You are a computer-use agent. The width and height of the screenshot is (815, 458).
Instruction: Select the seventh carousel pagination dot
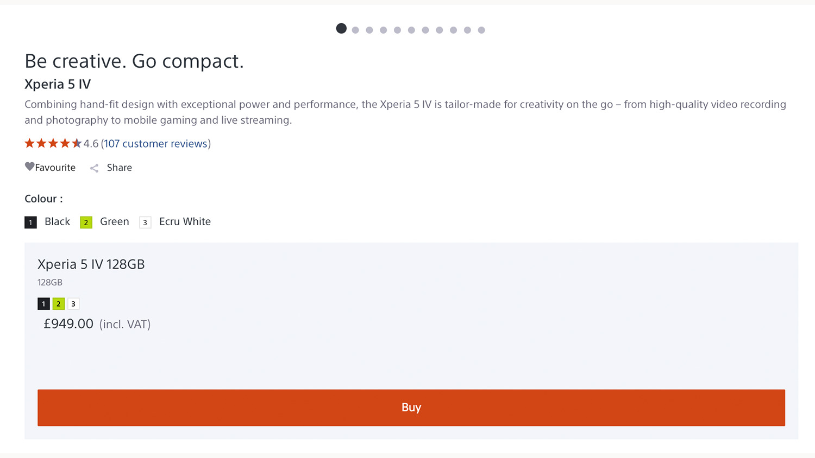tap(425, 30)
